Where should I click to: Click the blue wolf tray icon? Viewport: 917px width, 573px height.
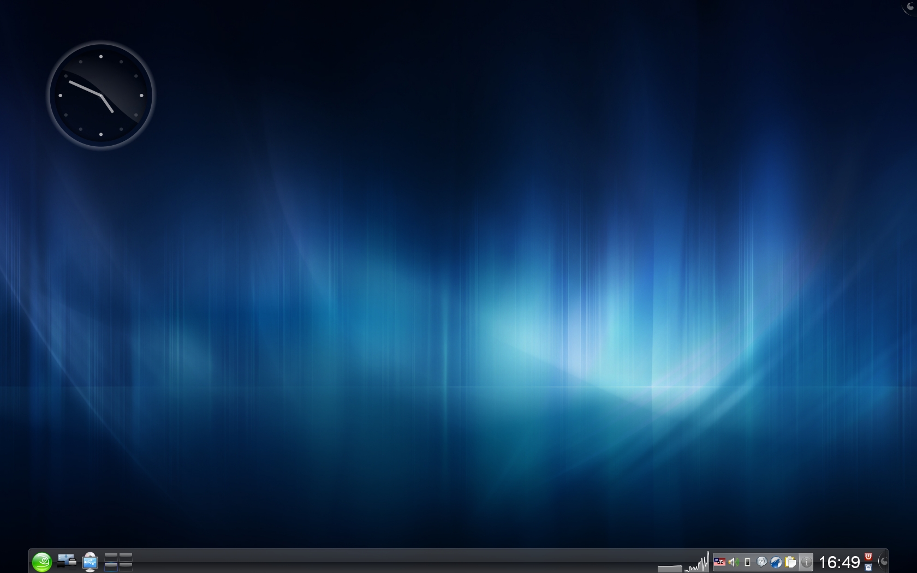pyautogui.click(x=776, y=562)
